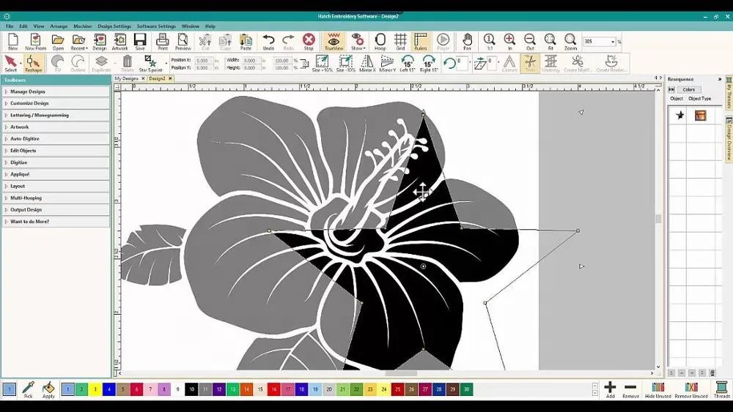Open the Artwork import icon

pos(119,41)
